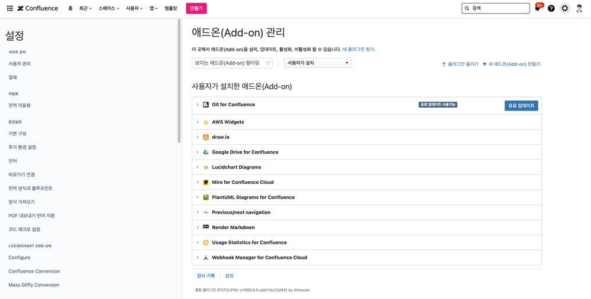The height and width of the screenshot is (299, 591).
Task: Open PDF 내보내기 언어 지원
Action: pyautogui.click(x=32, y=216)
